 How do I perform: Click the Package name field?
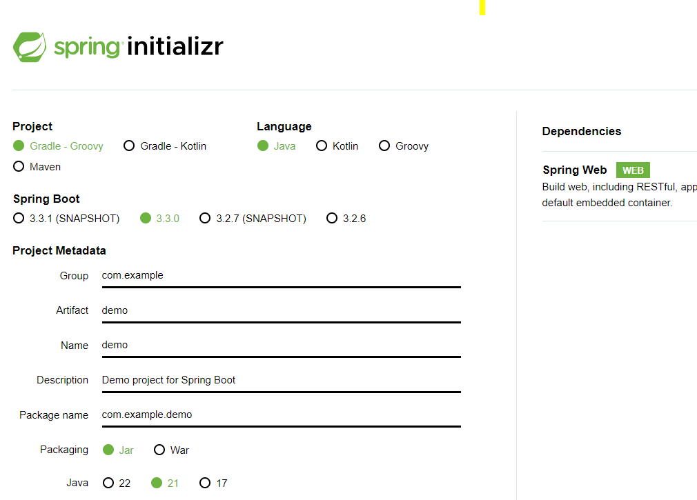(276, 414)
